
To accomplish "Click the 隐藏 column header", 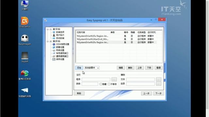I will click(133, 32).
